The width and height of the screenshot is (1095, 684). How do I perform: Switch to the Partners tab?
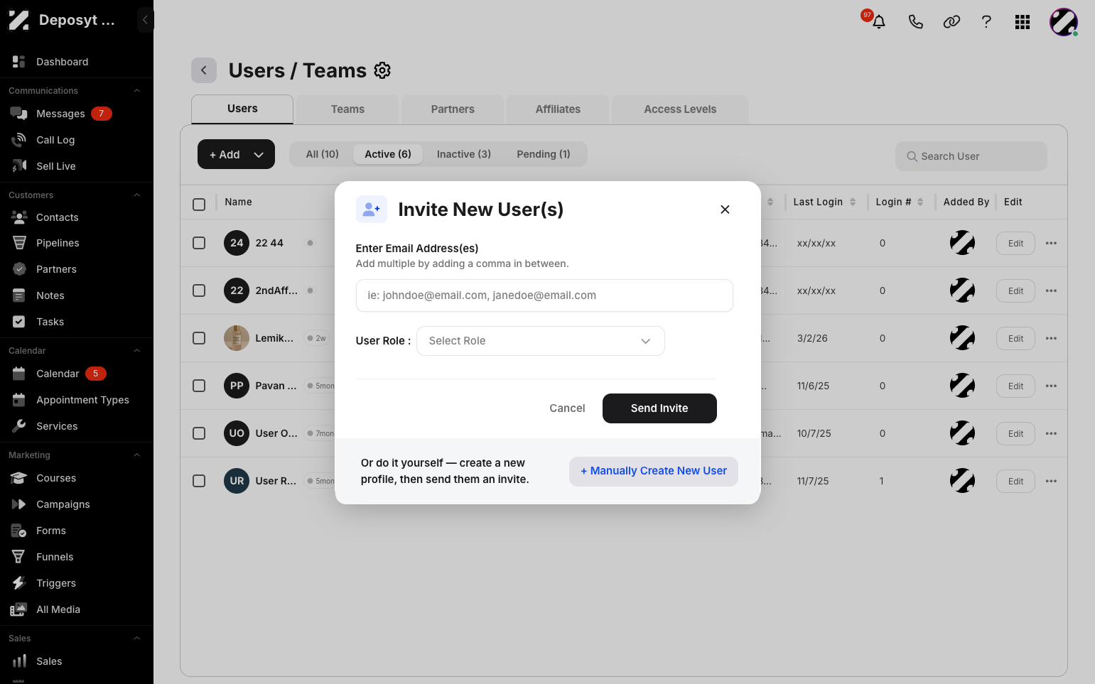(x=453, y=109)
